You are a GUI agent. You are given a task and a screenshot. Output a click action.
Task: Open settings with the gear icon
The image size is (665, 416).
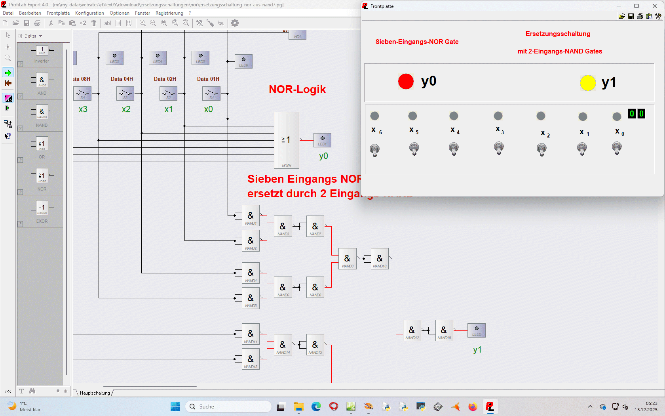(x=235, y=23)
